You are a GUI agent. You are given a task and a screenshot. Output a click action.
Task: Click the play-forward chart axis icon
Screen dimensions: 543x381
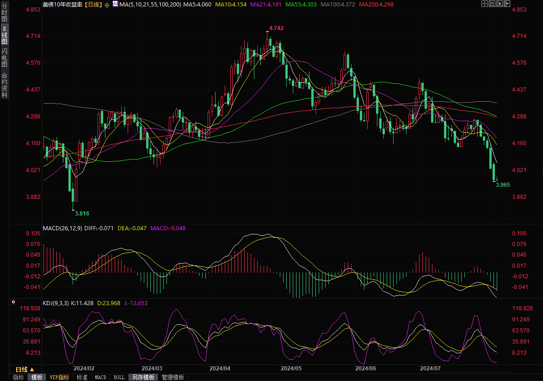tap(500, 4)
